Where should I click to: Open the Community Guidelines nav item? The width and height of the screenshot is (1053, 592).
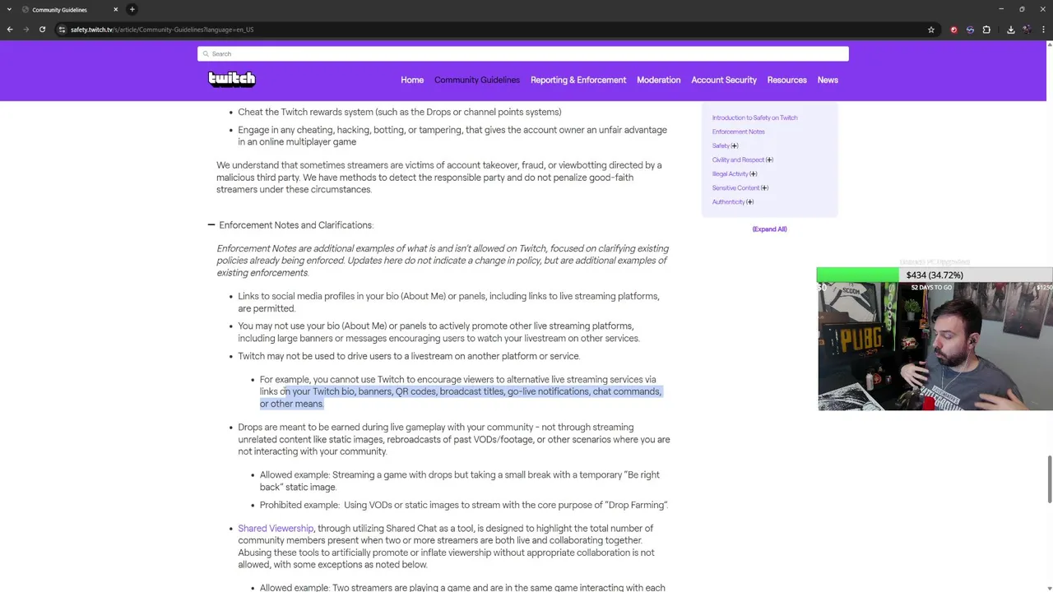pos(477,80)
